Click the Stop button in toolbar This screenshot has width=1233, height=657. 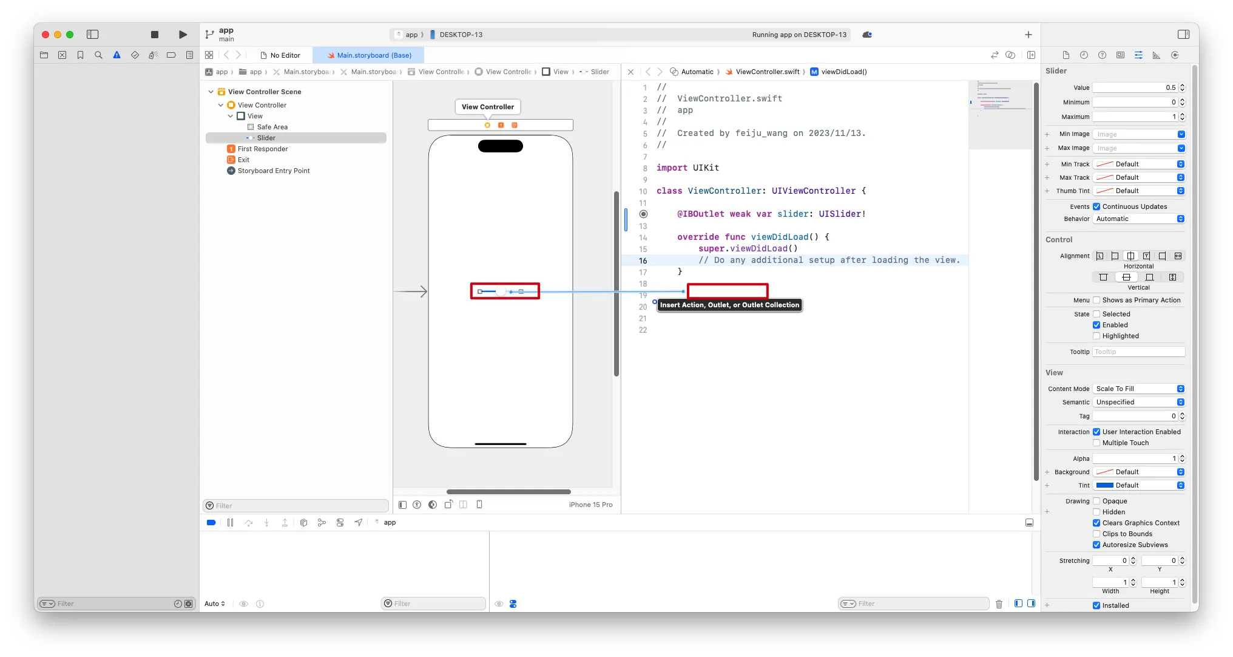[155, 35]
